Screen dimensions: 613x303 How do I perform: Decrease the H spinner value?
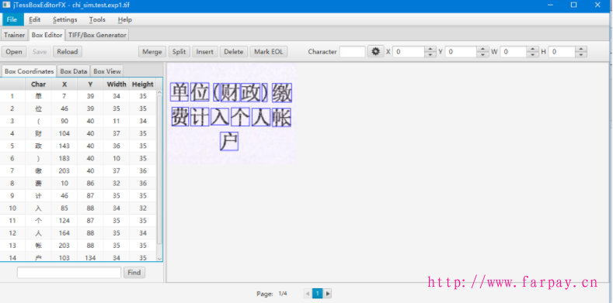coord(581,54)
